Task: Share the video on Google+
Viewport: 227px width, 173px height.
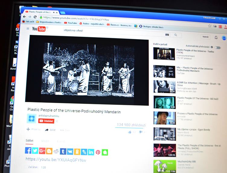Action: click(42, 151)
